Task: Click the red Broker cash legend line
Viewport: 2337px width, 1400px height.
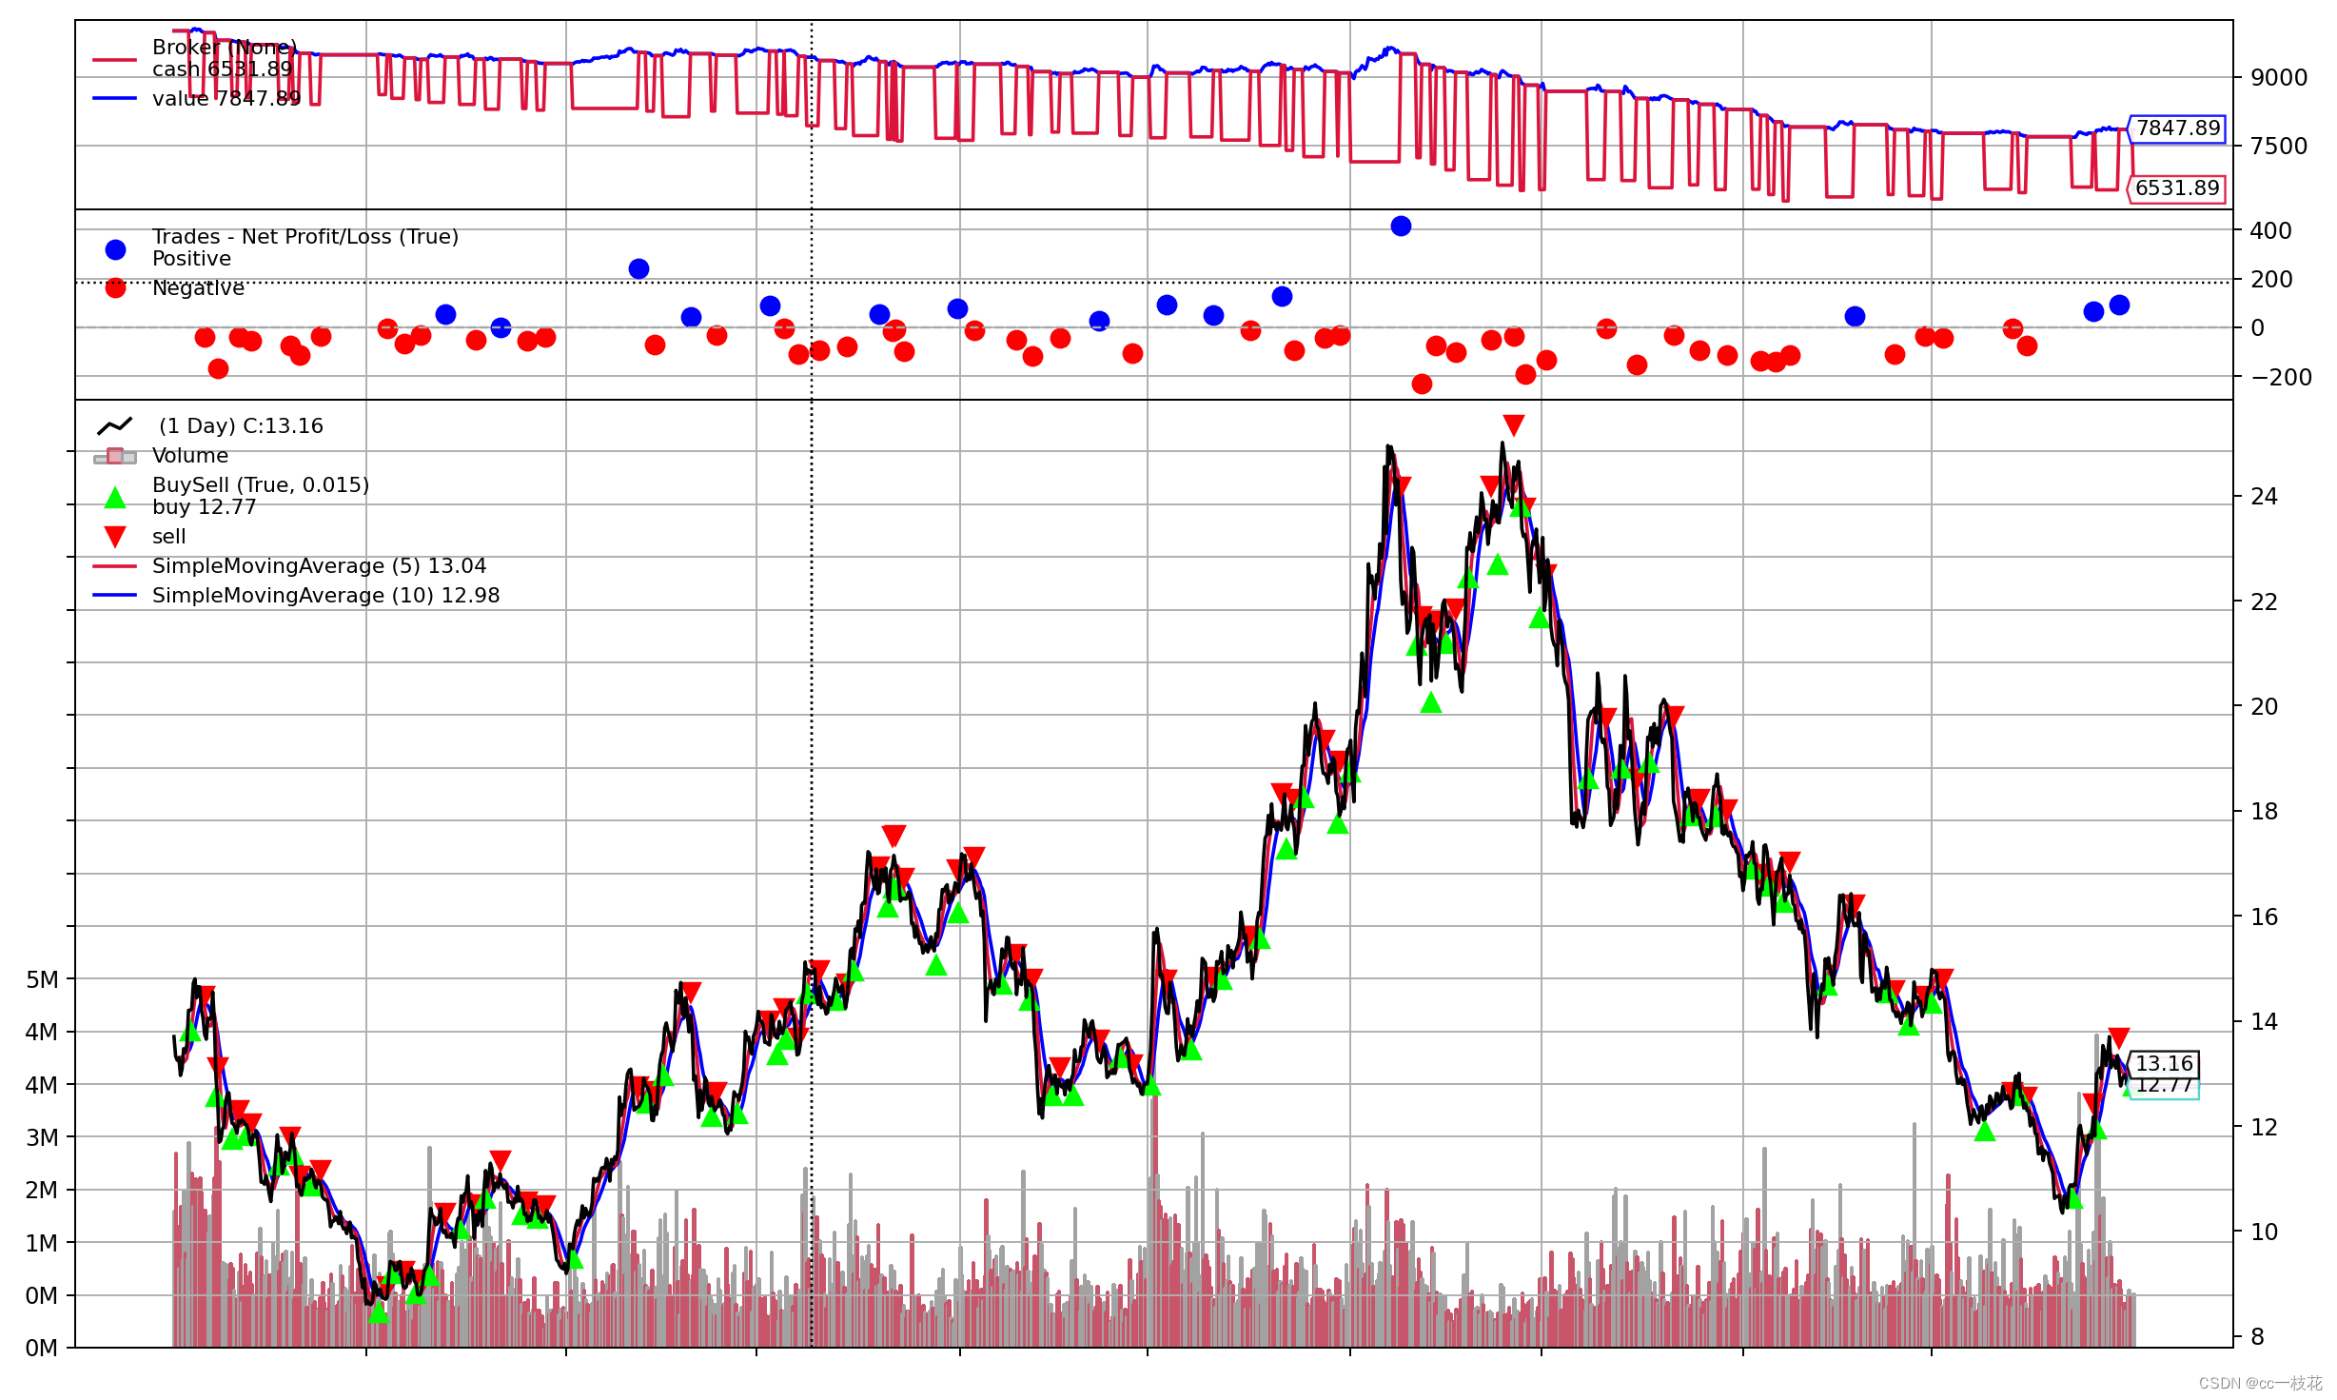Action: pyautogui.click(x=115, y=59)
